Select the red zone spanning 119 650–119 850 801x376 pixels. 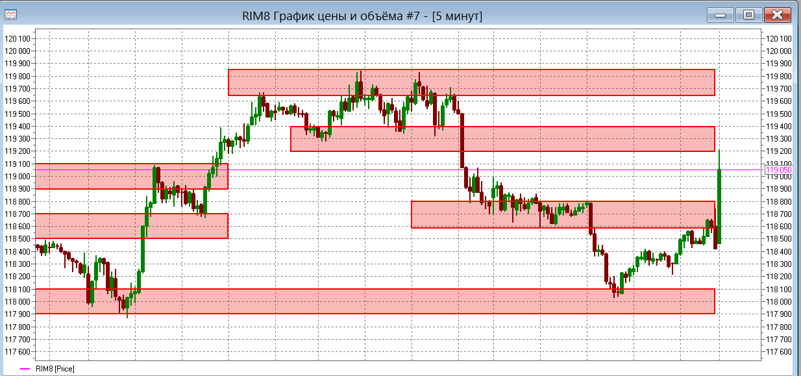click(x=471, y=82)
